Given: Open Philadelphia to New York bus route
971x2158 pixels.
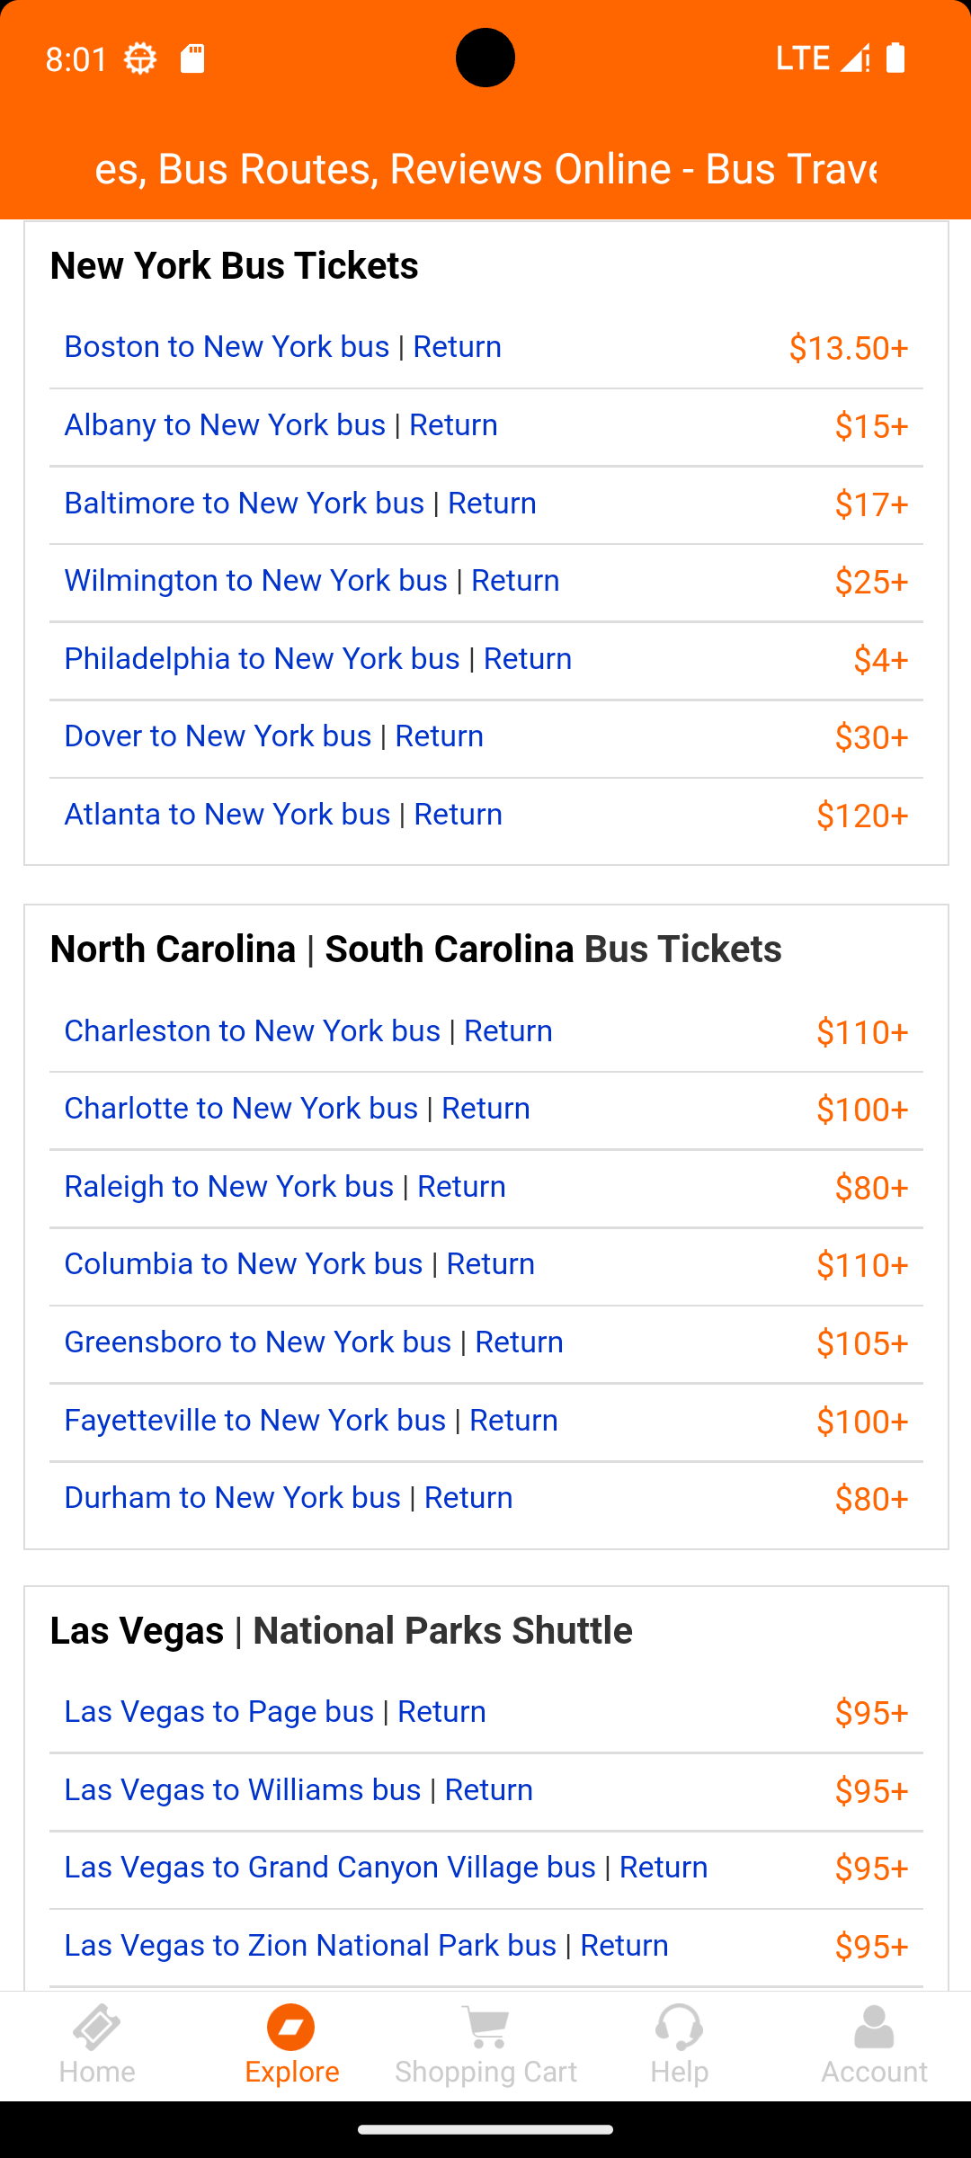Looking at the screenshot, I should point(262,658).
